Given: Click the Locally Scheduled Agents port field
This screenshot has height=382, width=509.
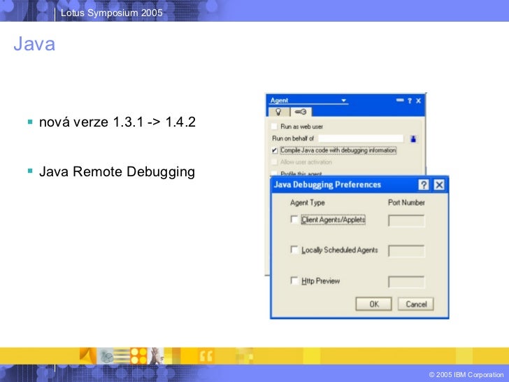Looking at the screenshot, I should coord(406,251).
